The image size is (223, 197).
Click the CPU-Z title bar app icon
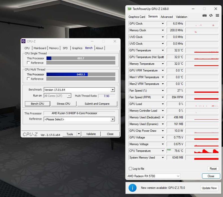[23, 41]
